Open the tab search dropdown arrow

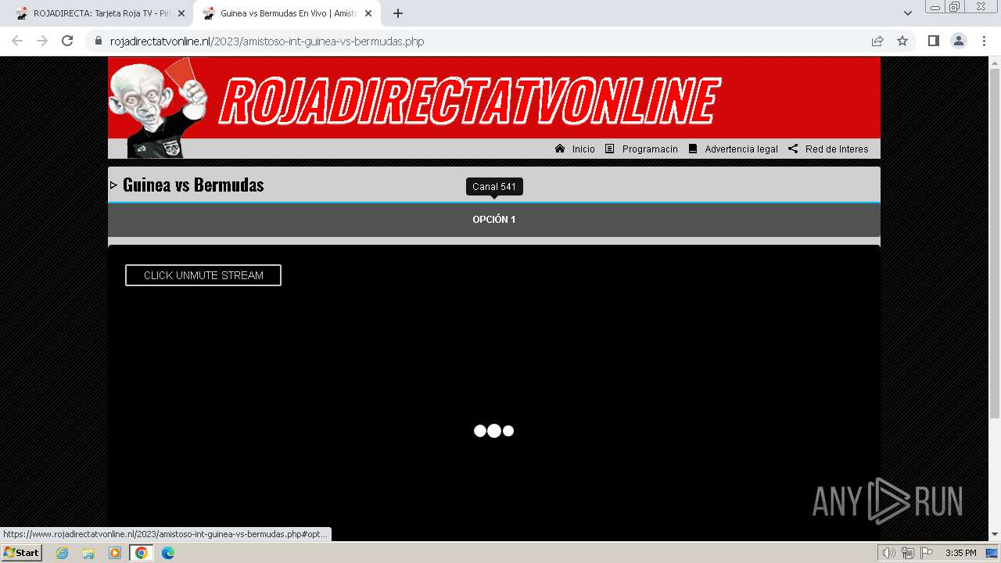tap(908, 13)
